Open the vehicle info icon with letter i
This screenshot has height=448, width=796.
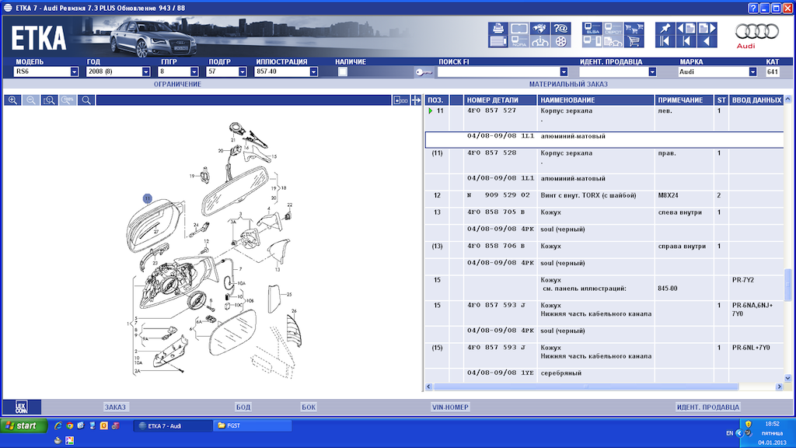coord(539,41)
